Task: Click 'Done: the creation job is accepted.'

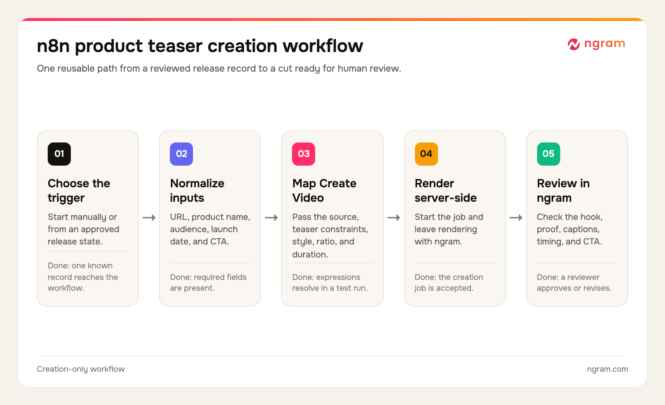Action: (449, 282)
